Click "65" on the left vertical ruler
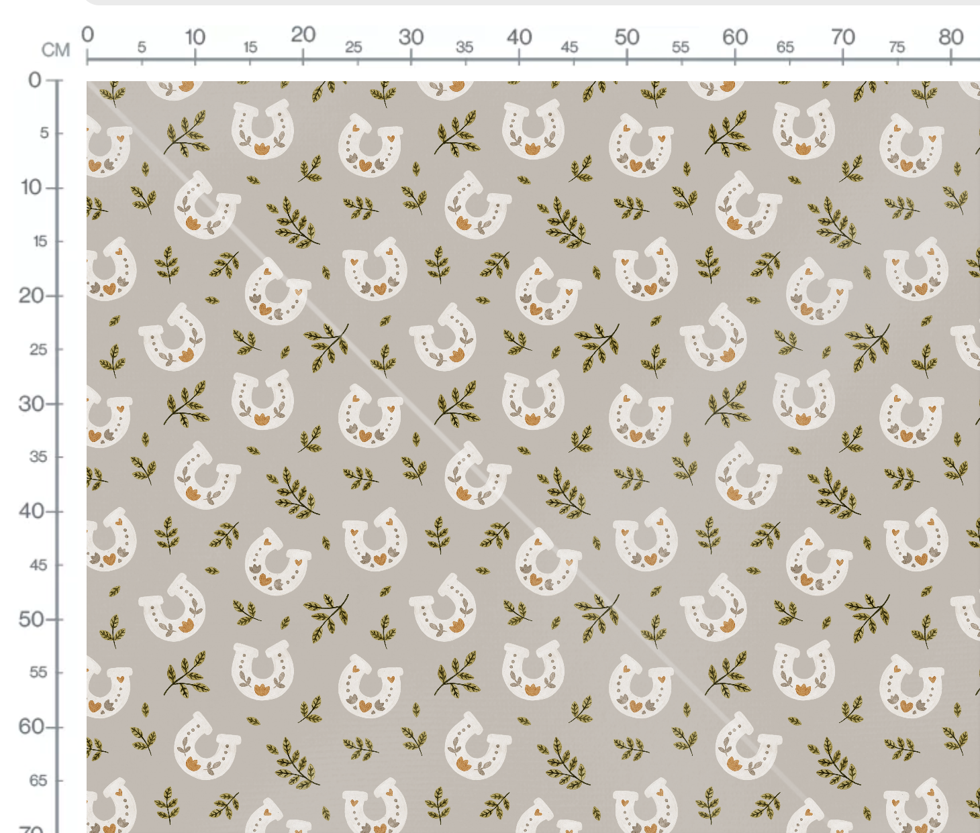Screen dimensions: 980x833 (38, 780)
